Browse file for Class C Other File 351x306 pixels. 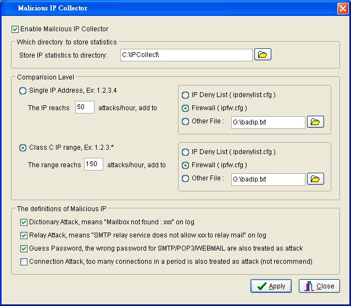tap(315, 179)
